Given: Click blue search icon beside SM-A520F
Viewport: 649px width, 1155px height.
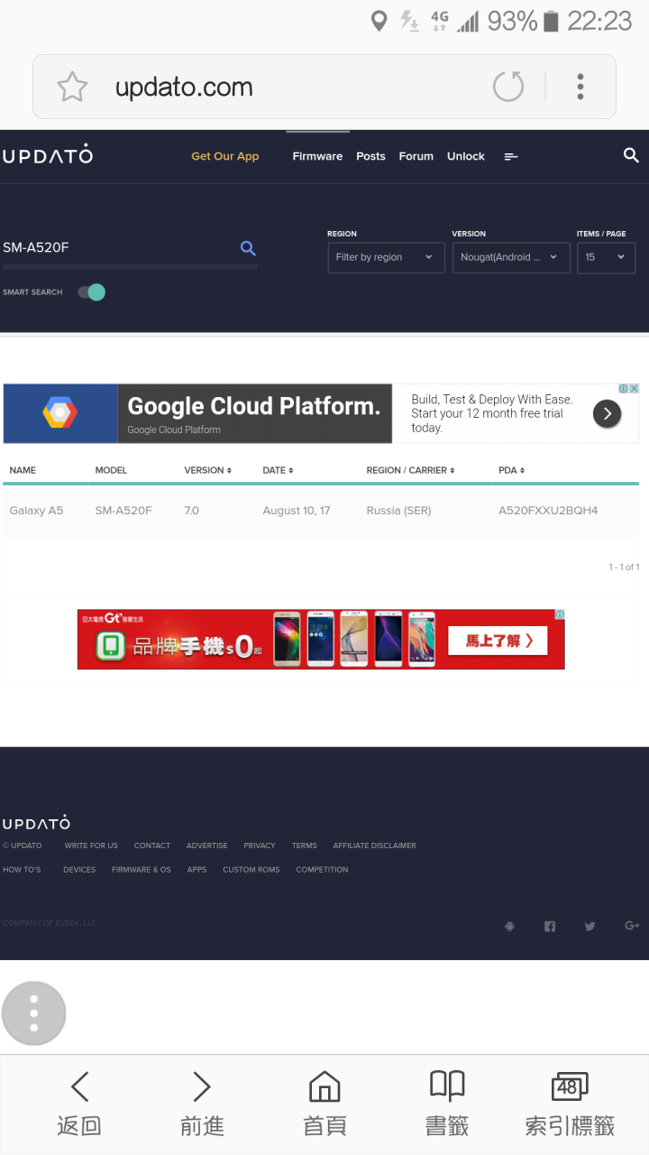Looking at the screenshot, I should tap(248, 248).
